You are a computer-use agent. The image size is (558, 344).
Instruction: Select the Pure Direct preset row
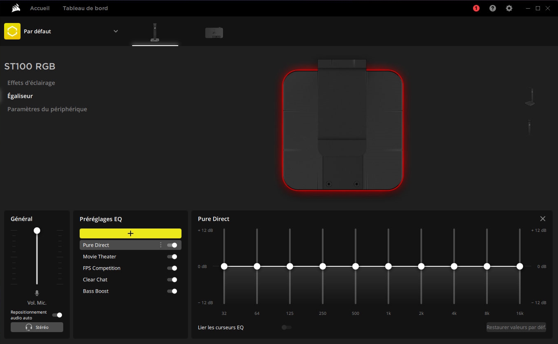coord(131,245)
